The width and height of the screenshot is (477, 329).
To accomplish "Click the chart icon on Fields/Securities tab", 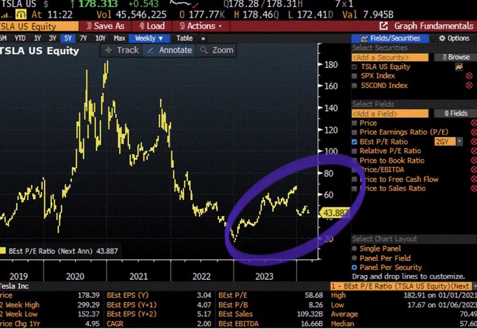I will click(x=364, y=39).
